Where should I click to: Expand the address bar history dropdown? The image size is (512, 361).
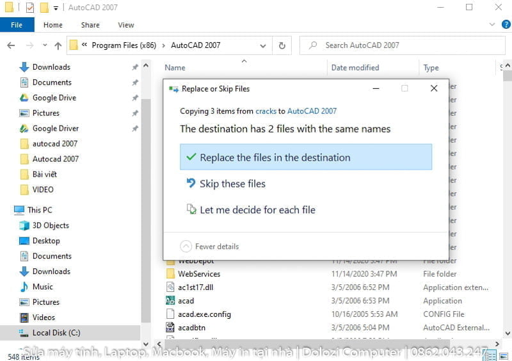click(x=263, y=45)
